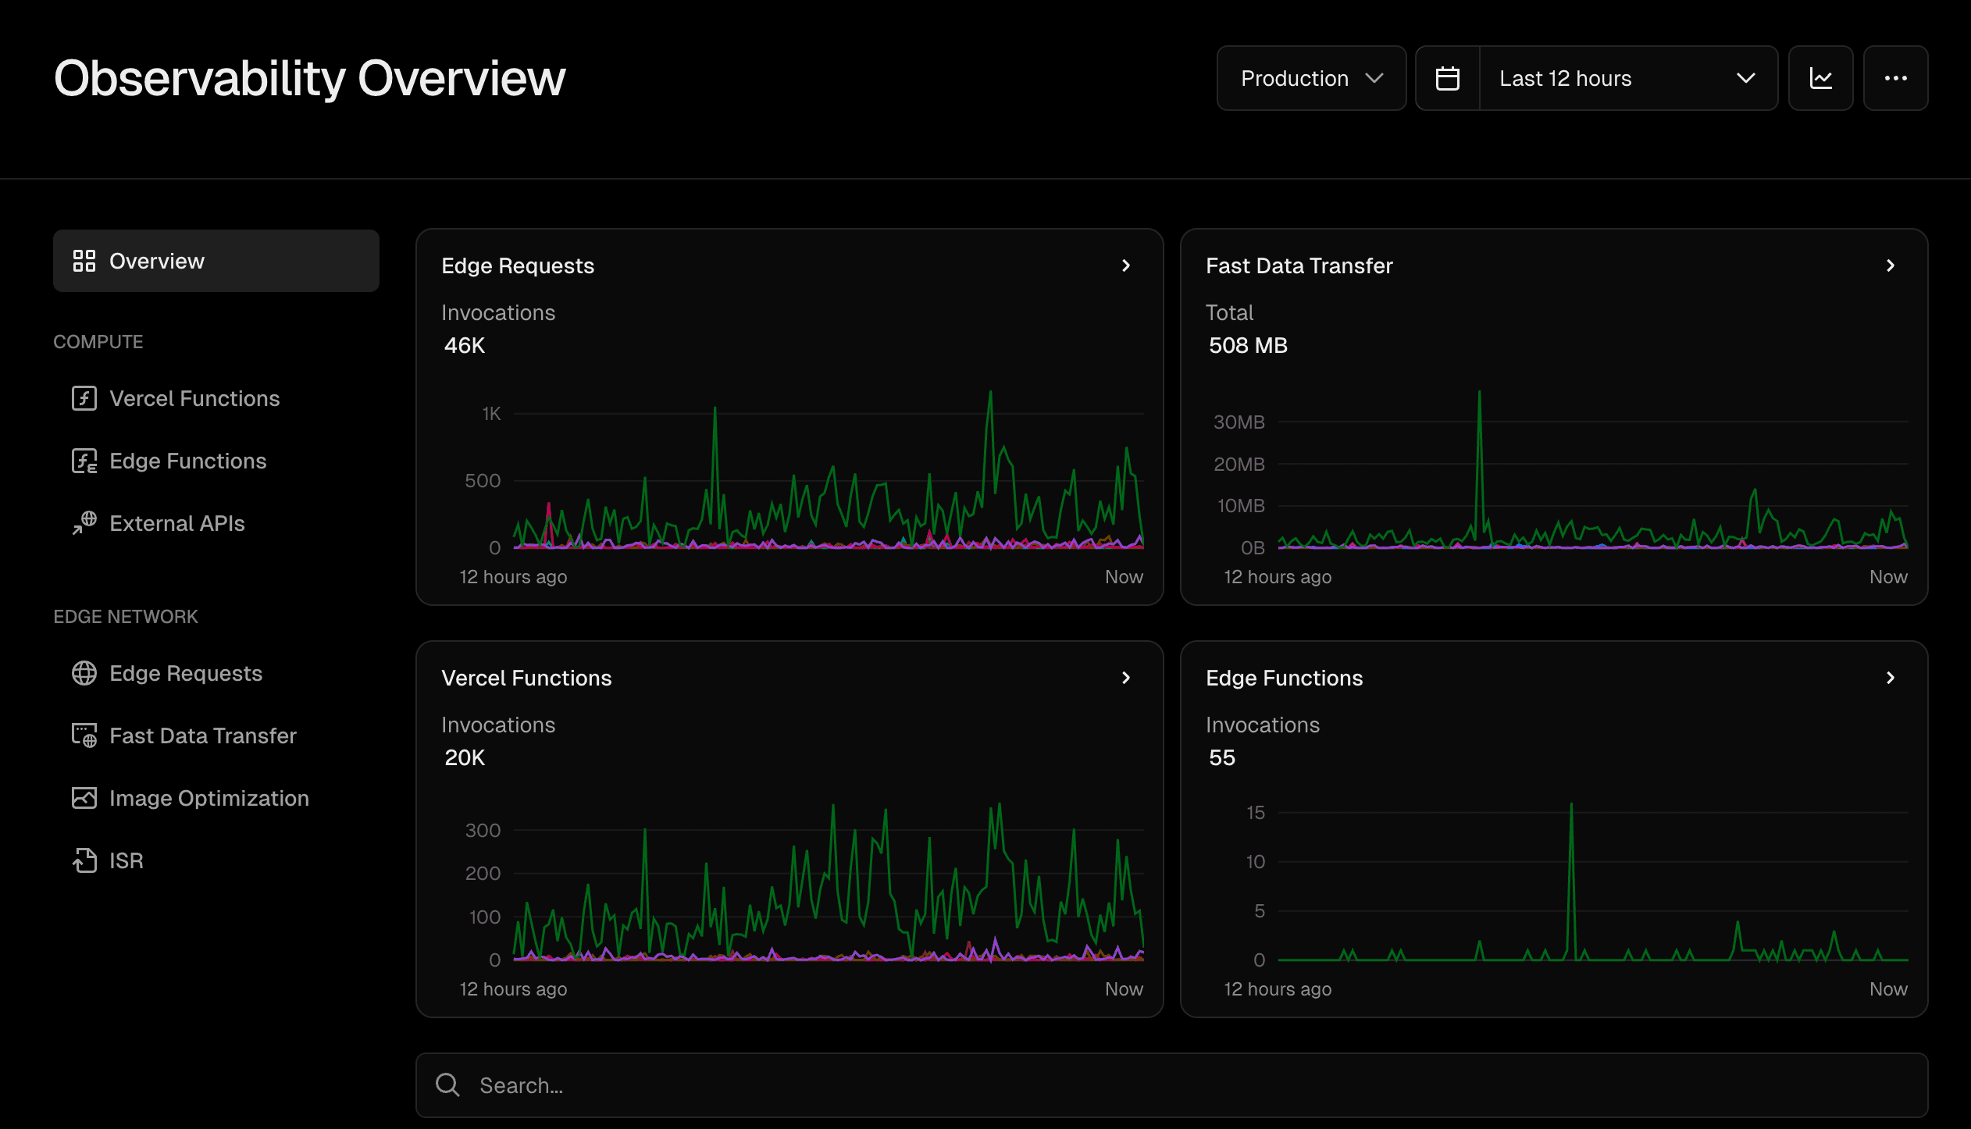The height and width of the screenshot is (1129, 1971).
Task: Click the ISR sidebar icon
Action: 84,860
